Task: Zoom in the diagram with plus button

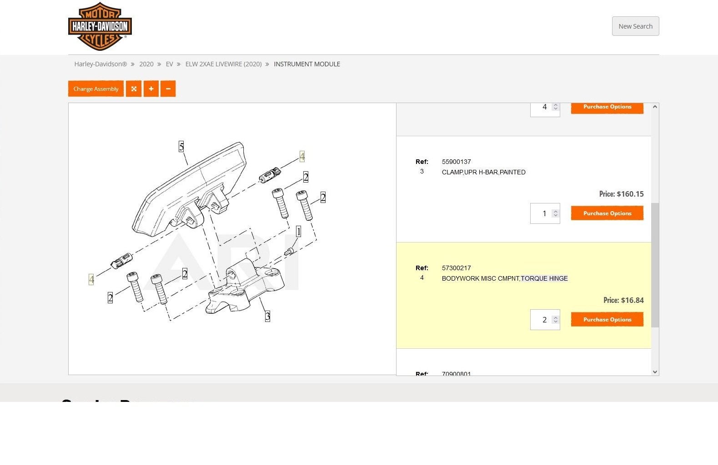Action: click(151, 89)
